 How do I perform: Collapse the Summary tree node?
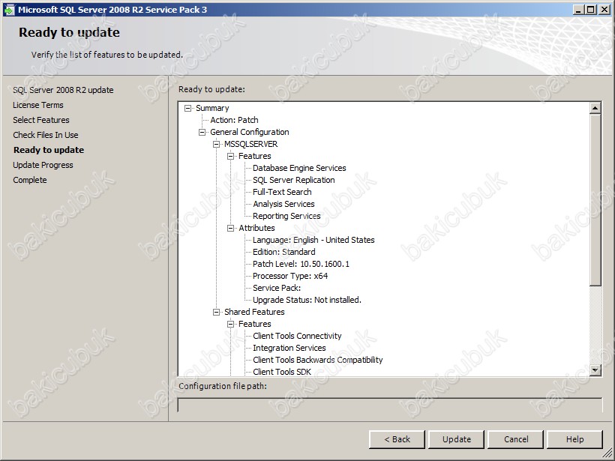click(x=187, y=108)
